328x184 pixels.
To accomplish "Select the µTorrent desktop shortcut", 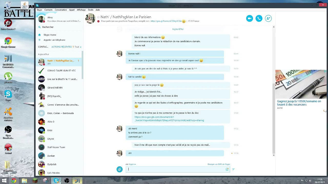I will coord(8,78).
